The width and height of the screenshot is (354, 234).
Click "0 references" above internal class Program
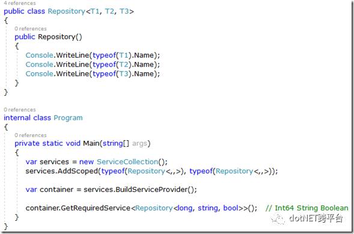(x=20, y=109)
